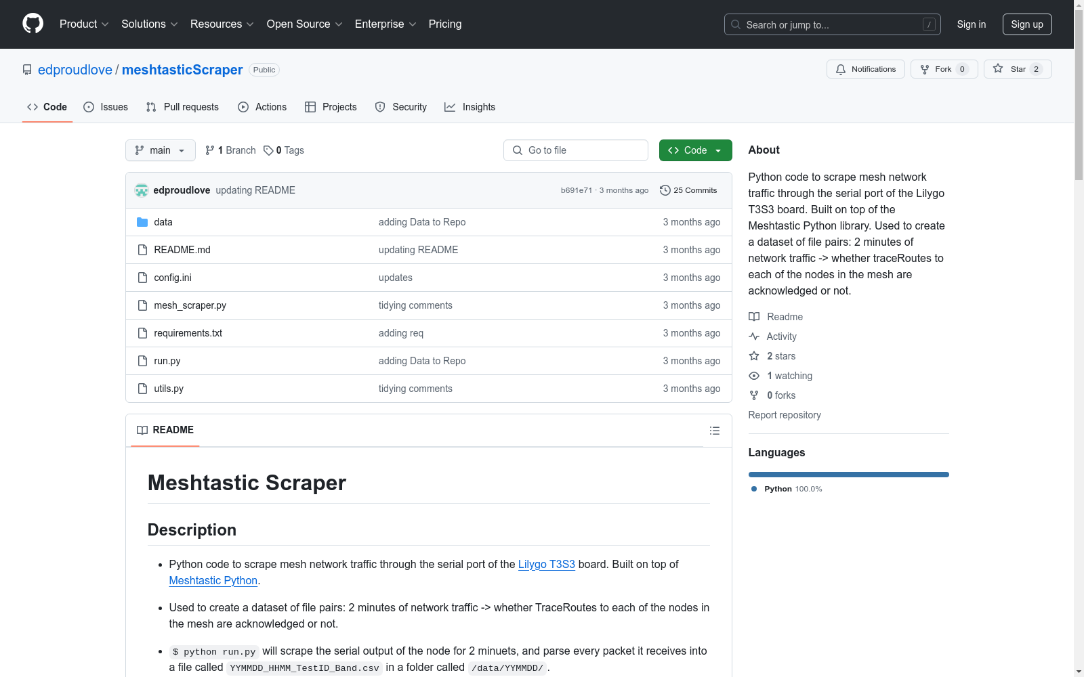Click the file icon for run.py
This screenshot has height=677, width=1084.
pos(142,361)
